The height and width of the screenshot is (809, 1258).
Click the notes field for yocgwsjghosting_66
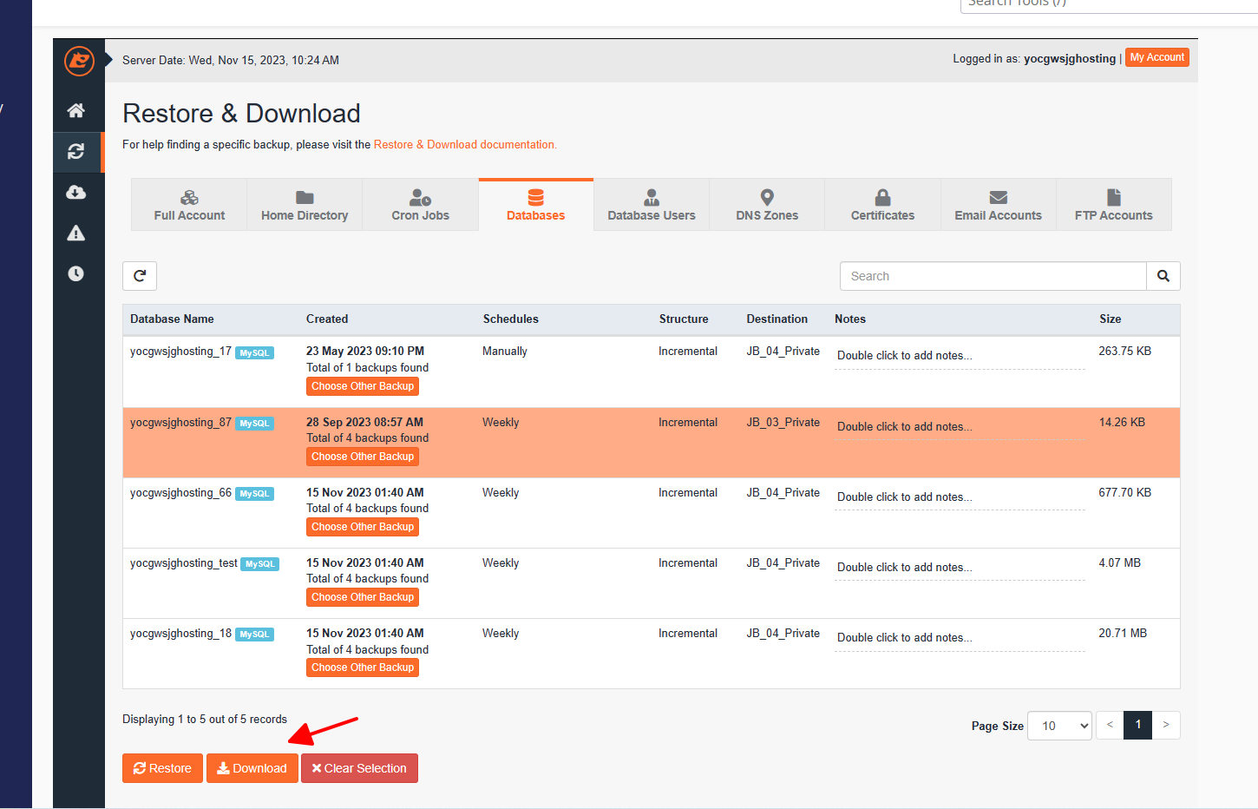[960, 497]
